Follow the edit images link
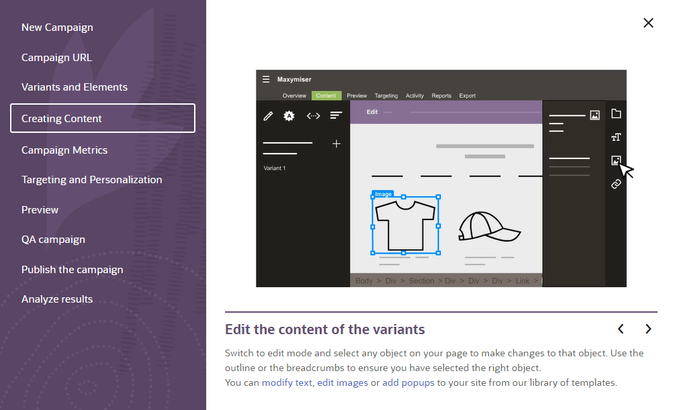The image size is (673, 410). (343, 382)
